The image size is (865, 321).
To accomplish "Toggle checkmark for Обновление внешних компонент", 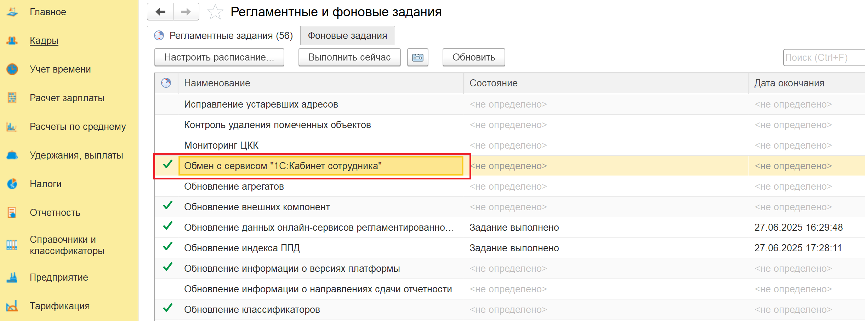I will 167,206.
